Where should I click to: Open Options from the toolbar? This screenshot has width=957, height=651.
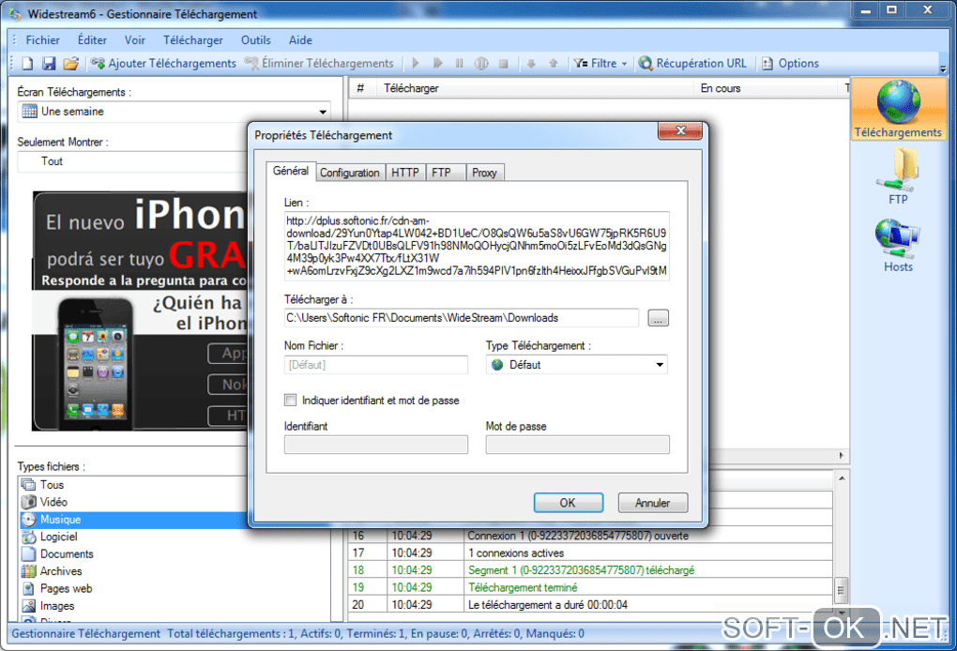790,64
